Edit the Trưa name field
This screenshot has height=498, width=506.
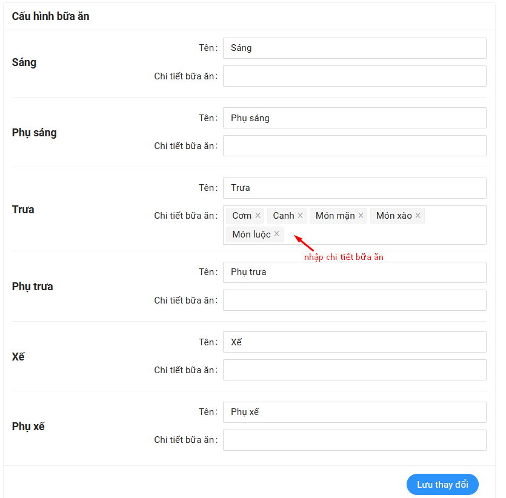[355, 188]
